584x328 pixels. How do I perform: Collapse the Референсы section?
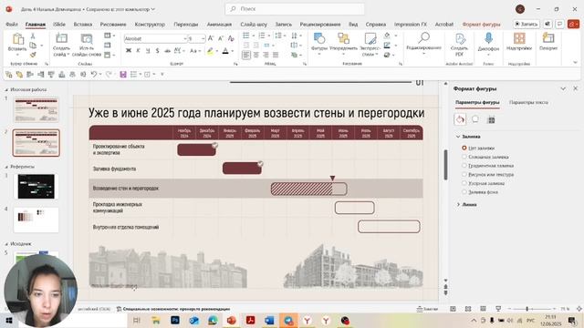point(6,167)
